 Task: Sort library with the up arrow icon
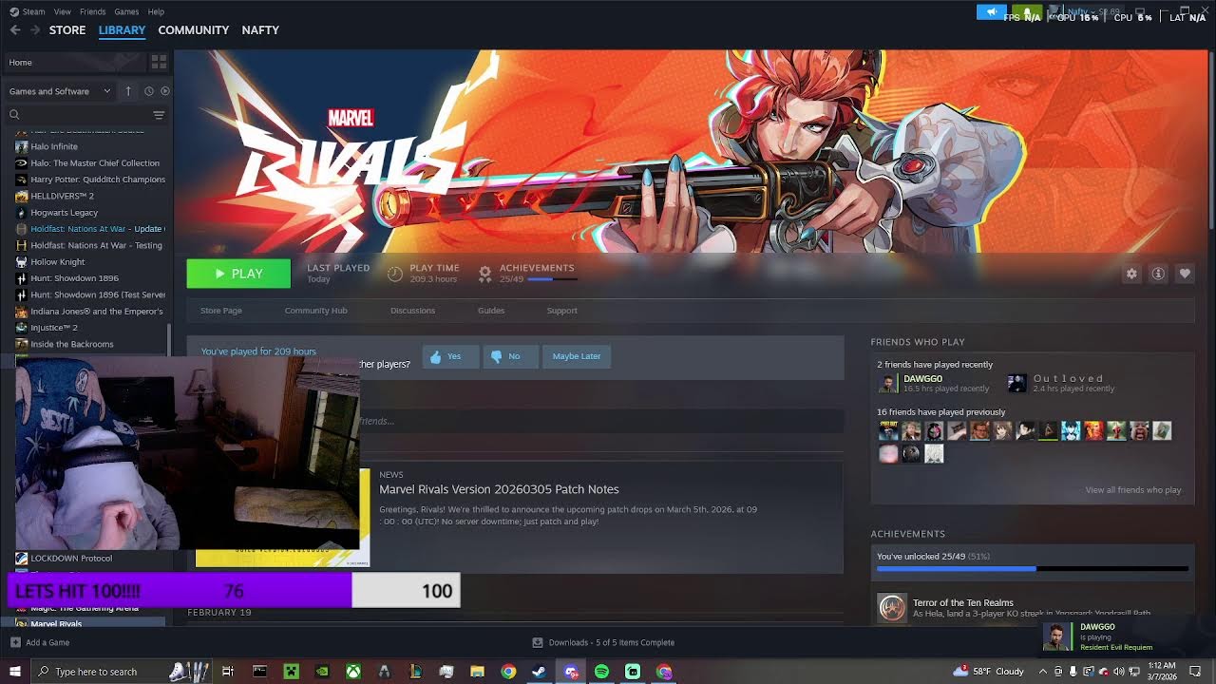tap(128, 91)
